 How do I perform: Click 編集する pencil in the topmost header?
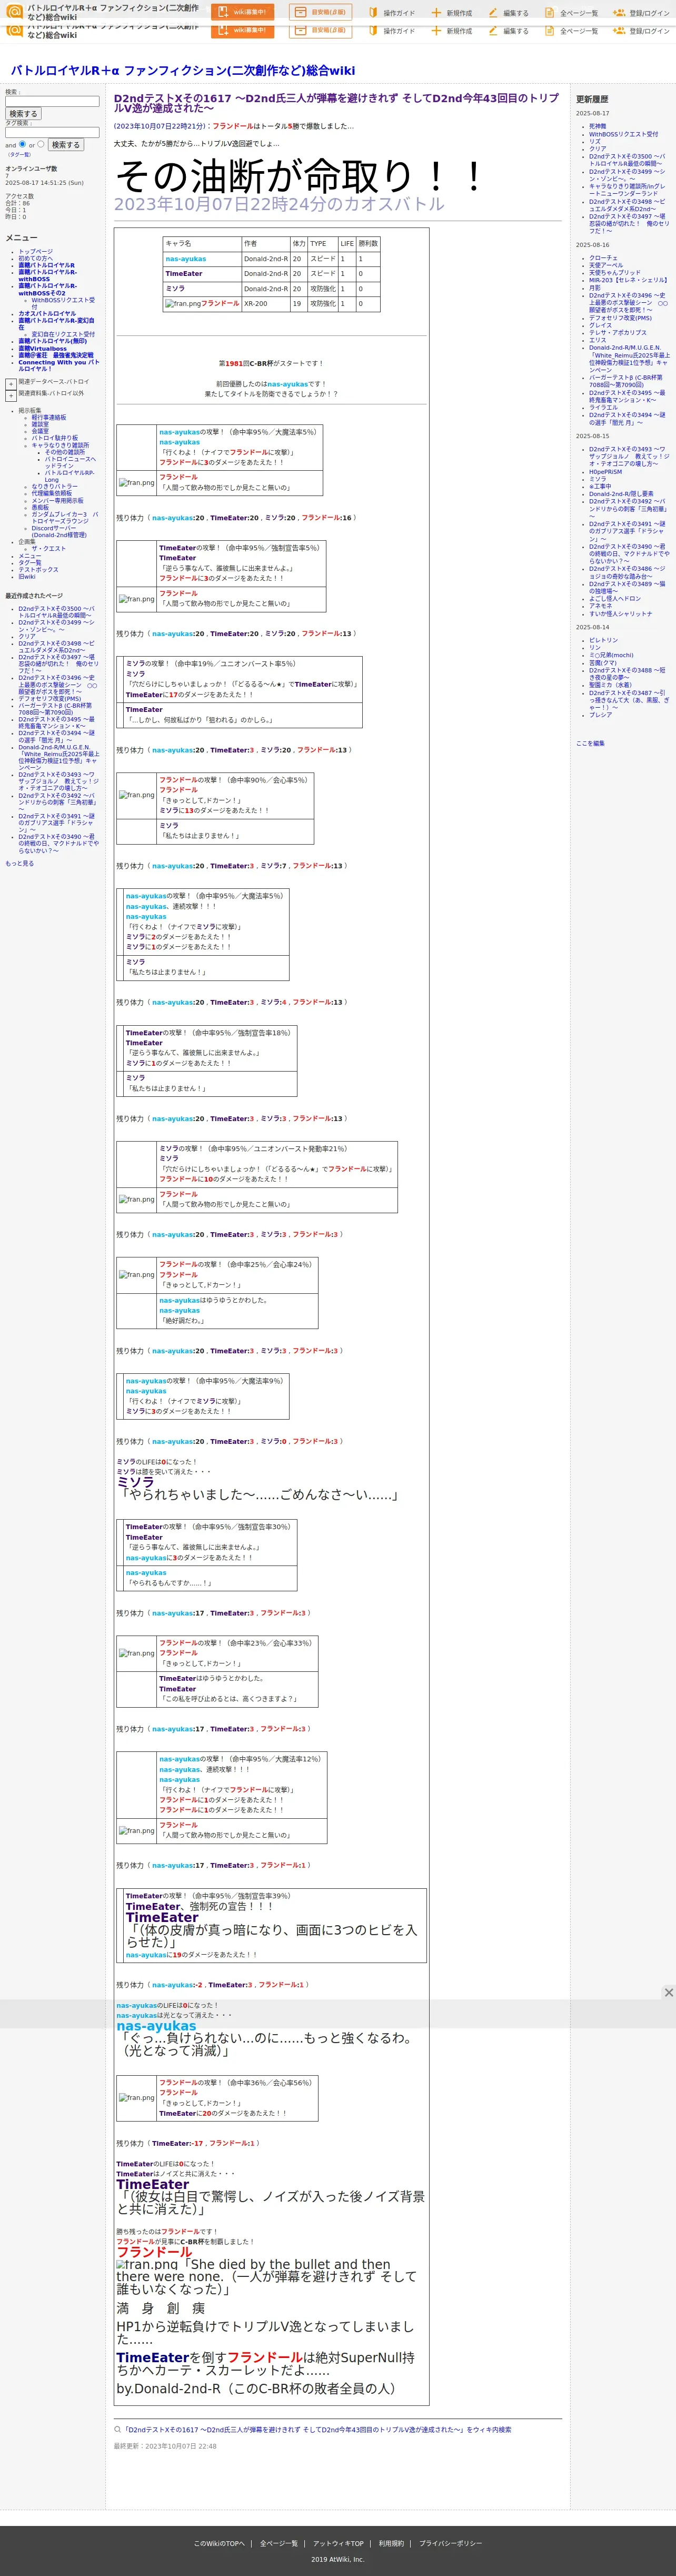pyautogui.click(x=493, y=13)
